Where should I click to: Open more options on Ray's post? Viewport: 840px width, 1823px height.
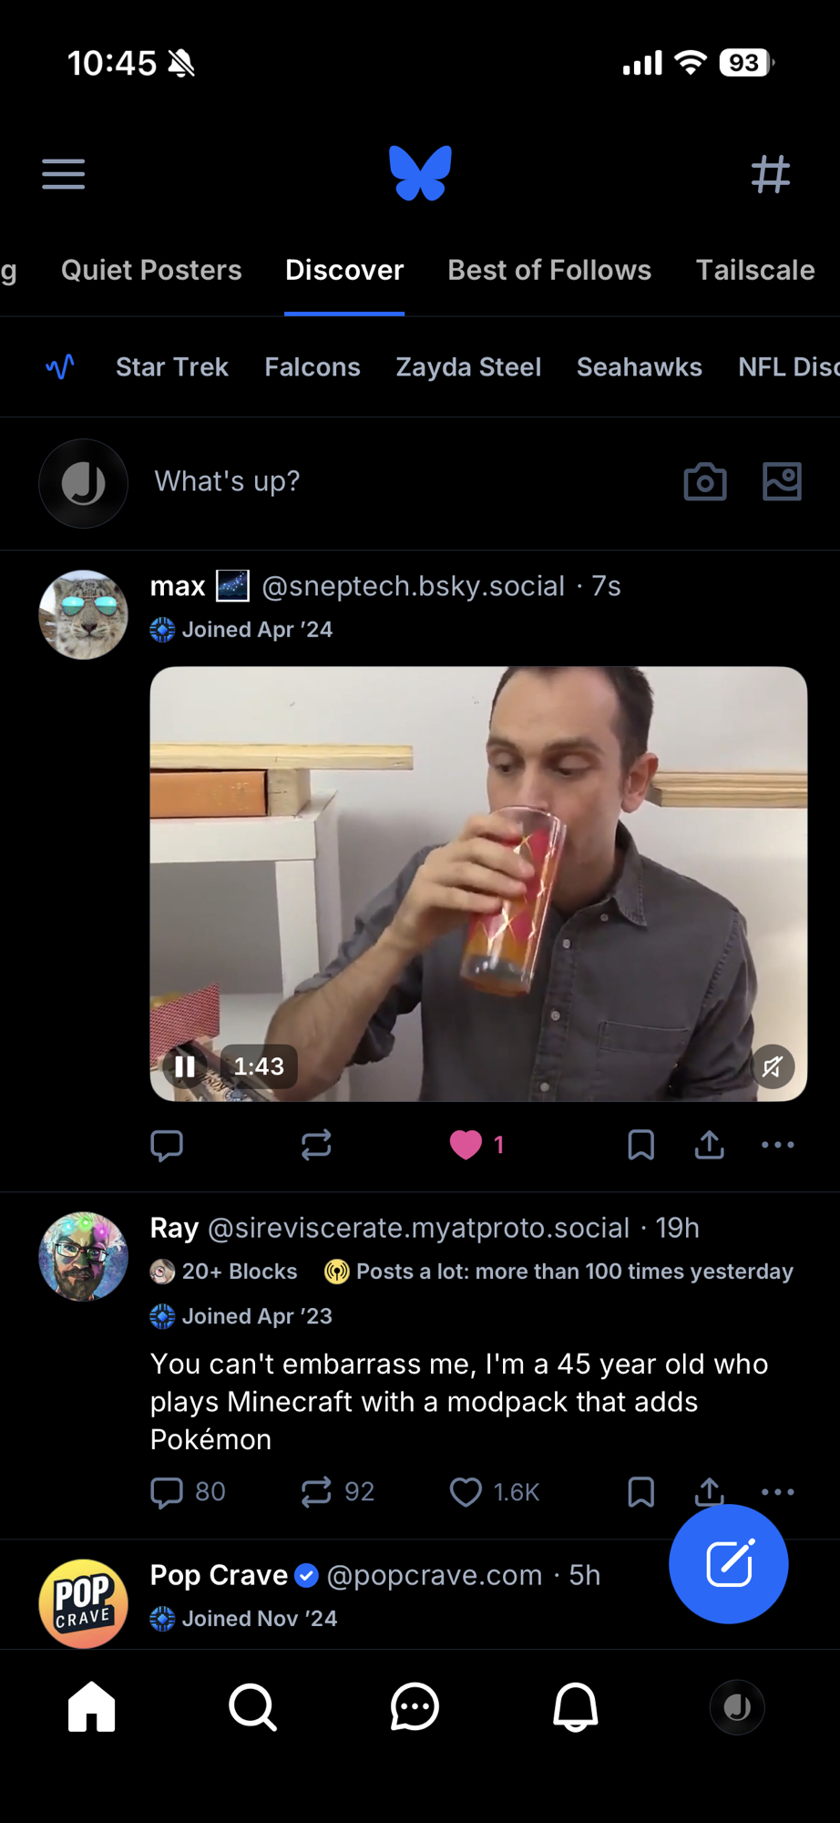(x=777, y=1491)
